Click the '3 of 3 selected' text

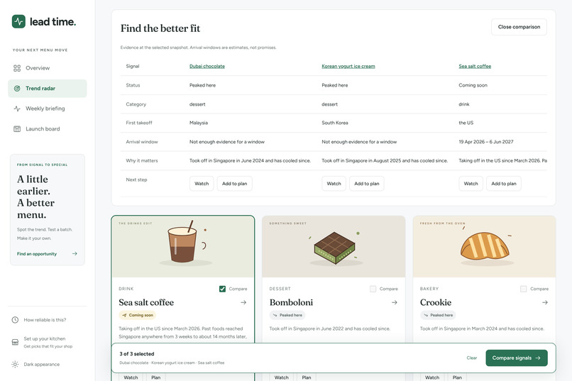coord(137,354)
